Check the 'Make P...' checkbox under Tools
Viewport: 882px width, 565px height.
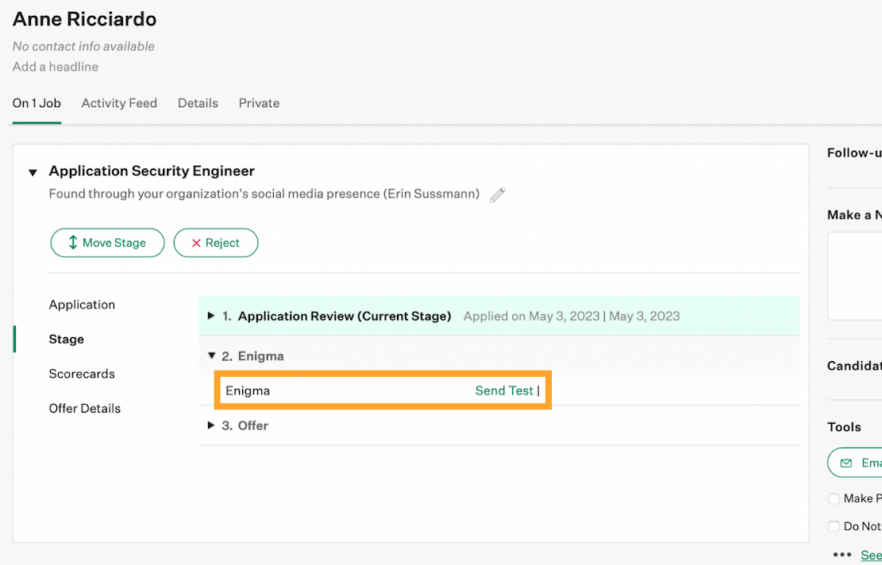[x=834, y=498]
